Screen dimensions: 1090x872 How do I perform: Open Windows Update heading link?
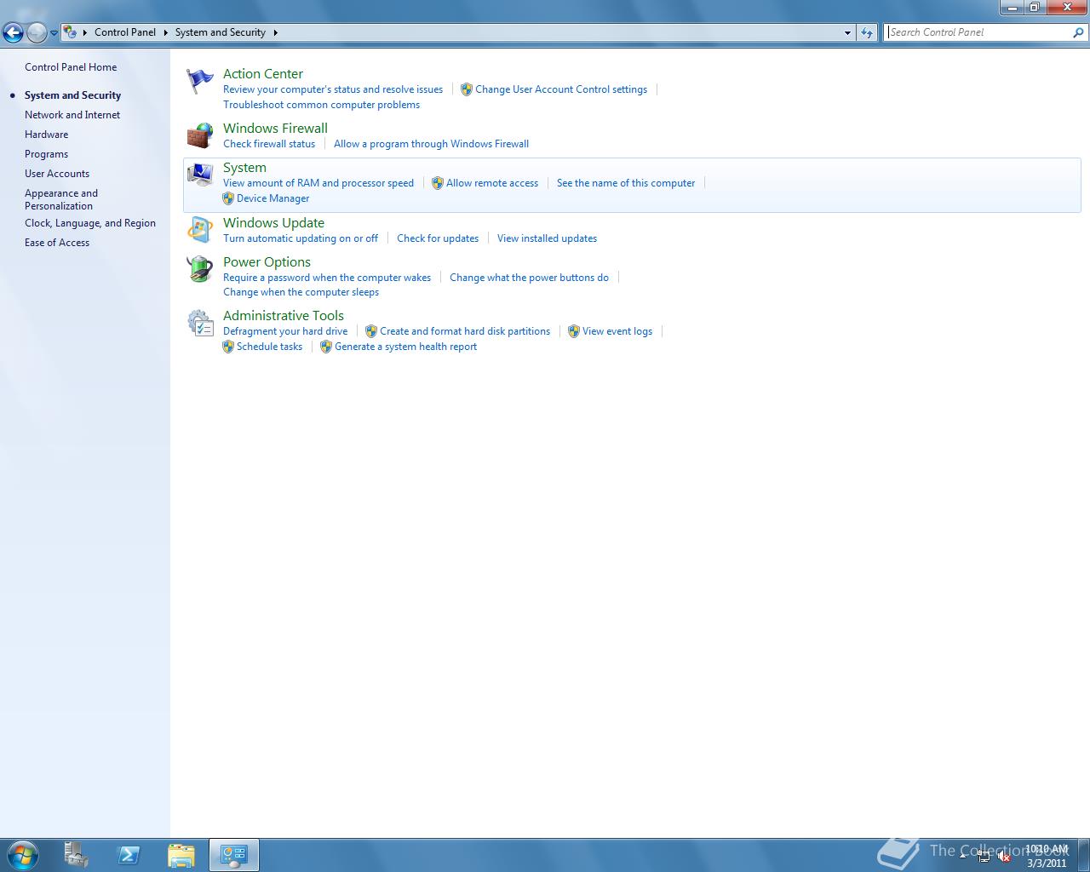pos(273,223)
